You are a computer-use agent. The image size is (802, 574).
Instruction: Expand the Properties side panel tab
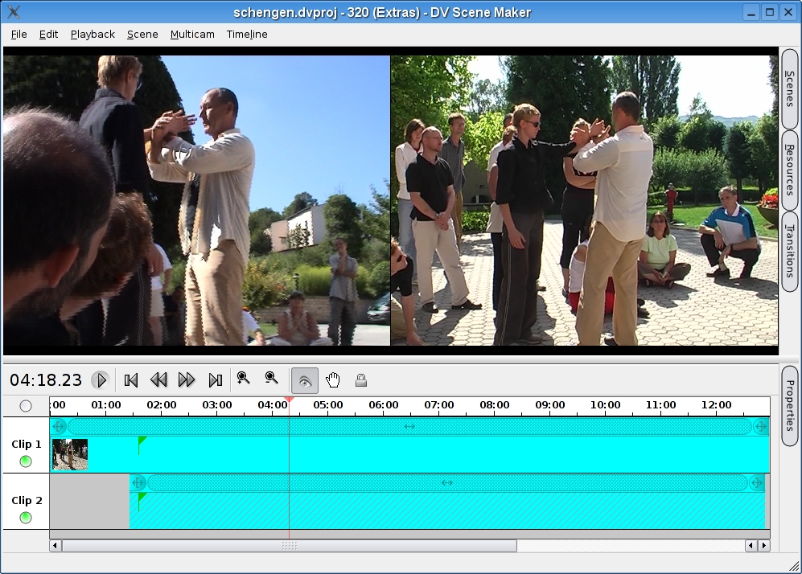(790, 406)
